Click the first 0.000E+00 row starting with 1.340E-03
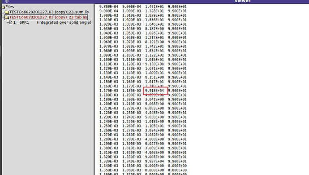Screen dimensions: 309x175 pyautogui.click(x=143, y=166)
